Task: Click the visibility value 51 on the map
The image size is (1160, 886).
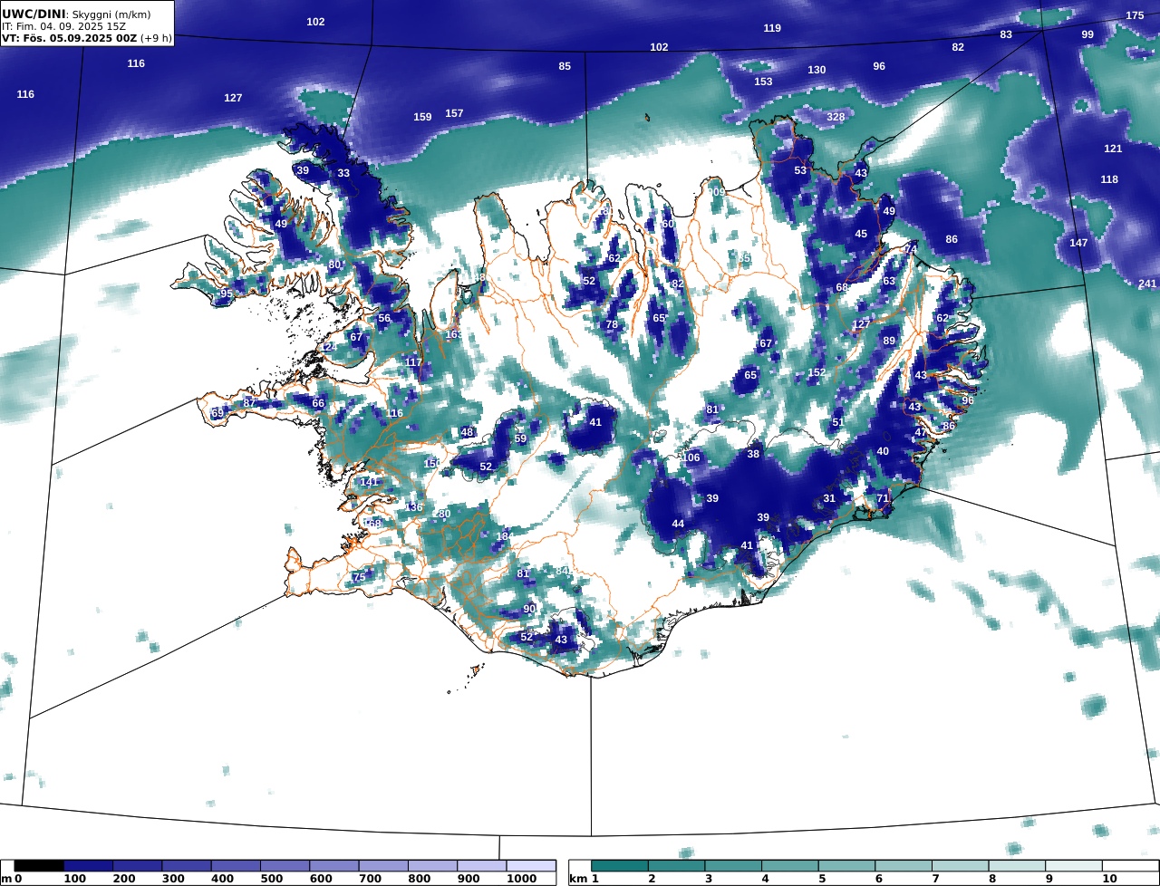Action: click(x=837, y=422)
